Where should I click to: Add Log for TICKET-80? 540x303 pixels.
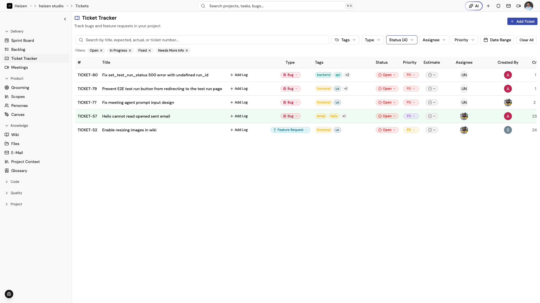coord(239,75)
